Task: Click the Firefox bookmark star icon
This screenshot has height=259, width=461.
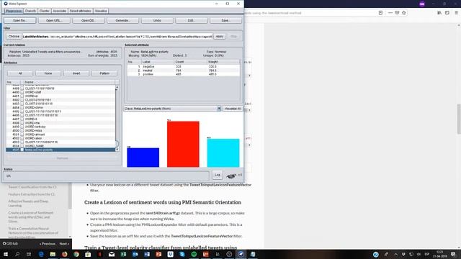Action: pos(404,13)
